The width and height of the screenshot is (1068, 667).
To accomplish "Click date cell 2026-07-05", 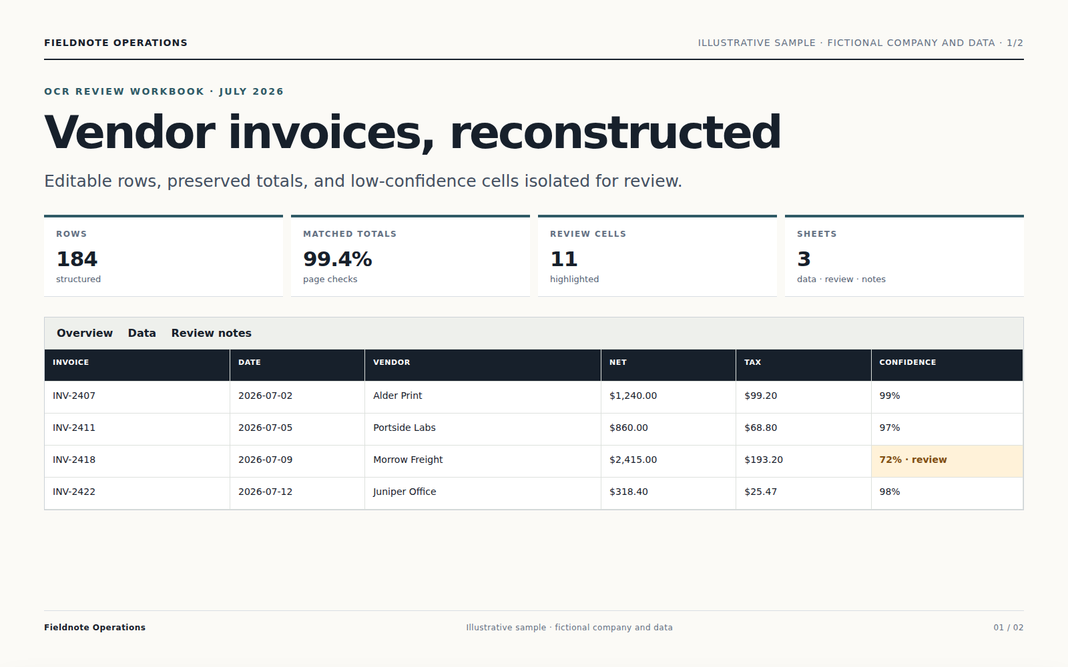I will pyautogui.click(x=298, y=429).
